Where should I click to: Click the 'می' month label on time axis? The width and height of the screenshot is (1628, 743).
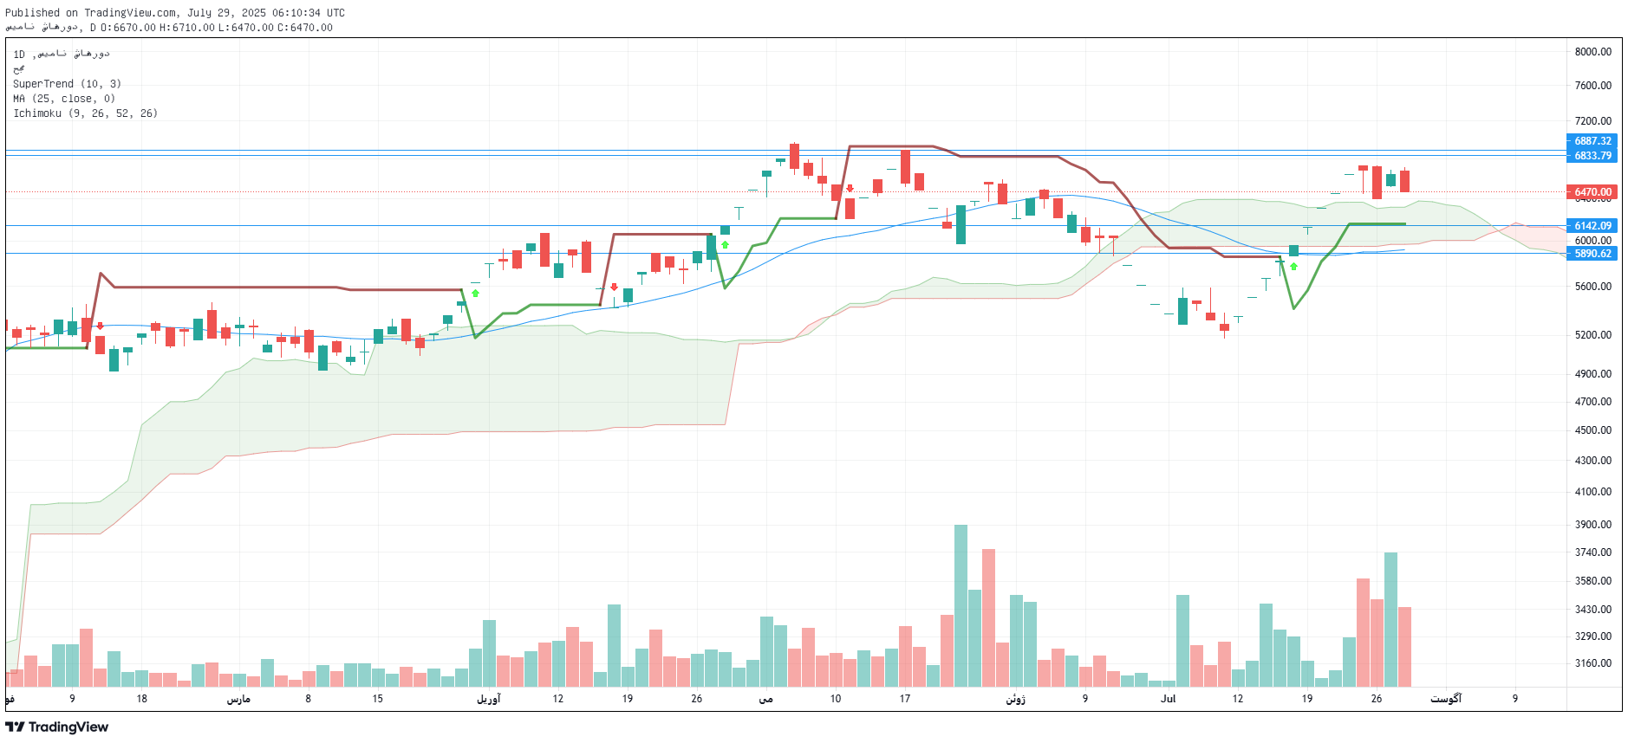point(765,699)
